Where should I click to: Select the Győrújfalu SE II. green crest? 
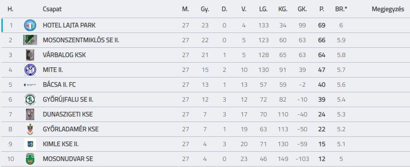pos(30,99)
